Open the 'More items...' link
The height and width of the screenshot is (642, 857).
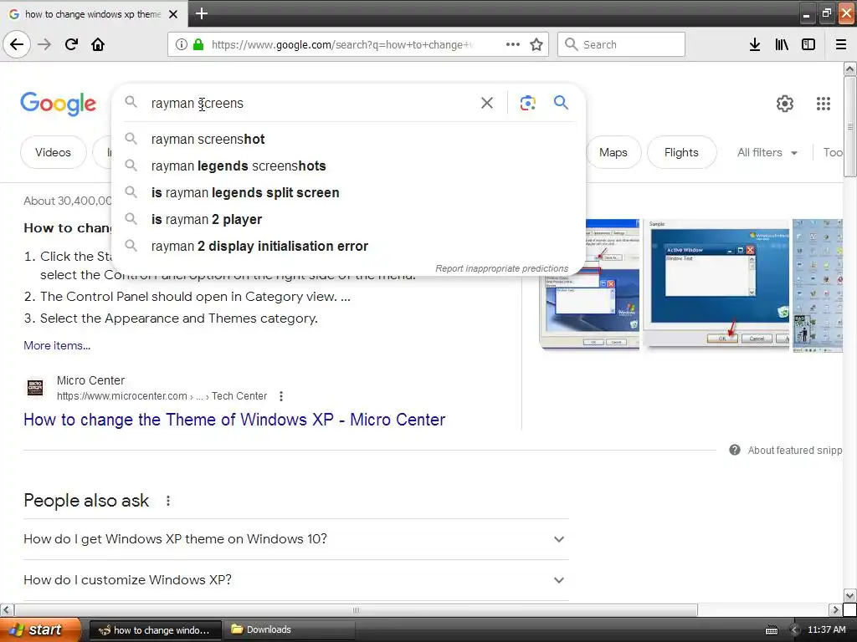[x=57, y=345]
